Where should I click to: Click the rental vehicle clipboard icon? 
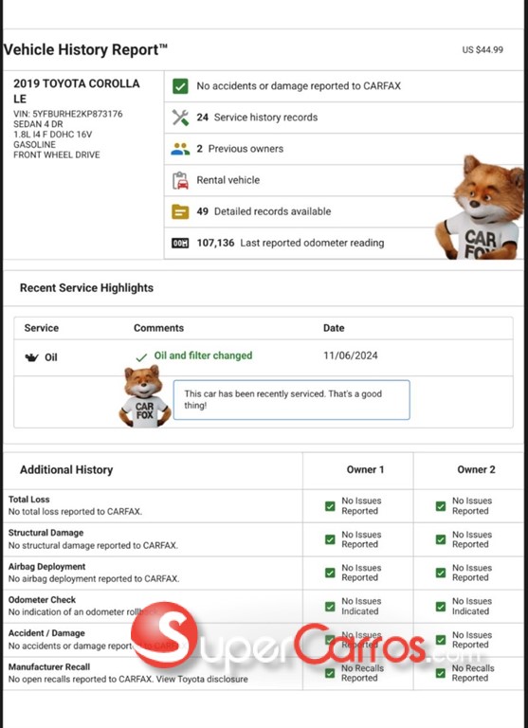(x=180, y=180)
